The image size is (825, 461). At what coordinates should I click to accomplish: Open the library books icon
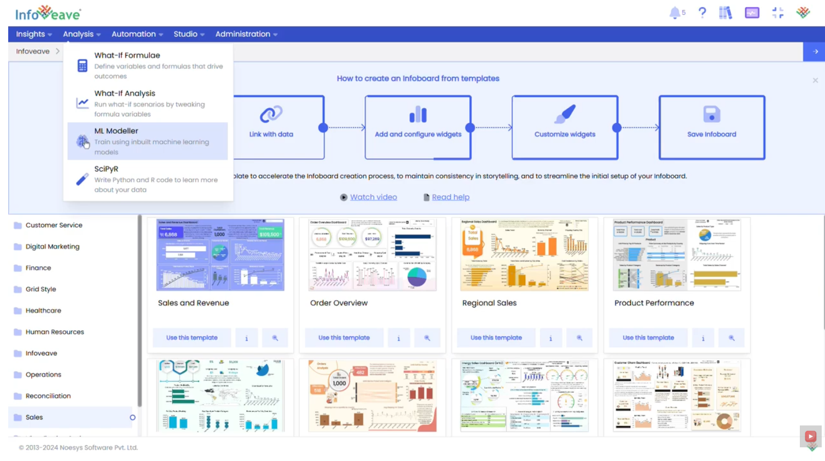pyautogui.click(x=725, y=13)
